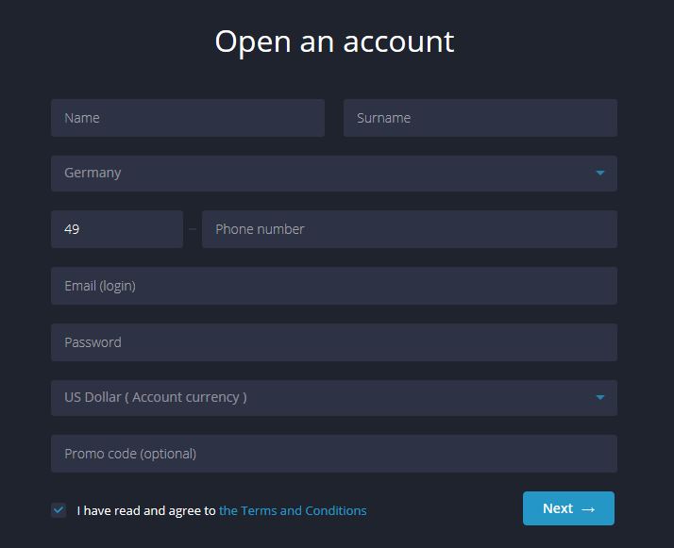674x548 pixels.
Task: Focus the Name input field
Action: (188, 118)
